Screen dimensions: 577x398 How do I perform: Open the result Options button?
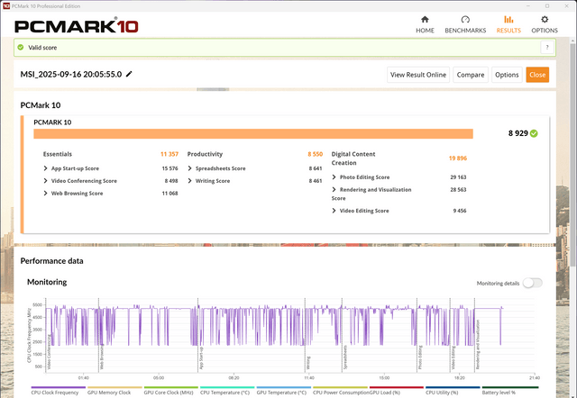(x=507, y=75)
